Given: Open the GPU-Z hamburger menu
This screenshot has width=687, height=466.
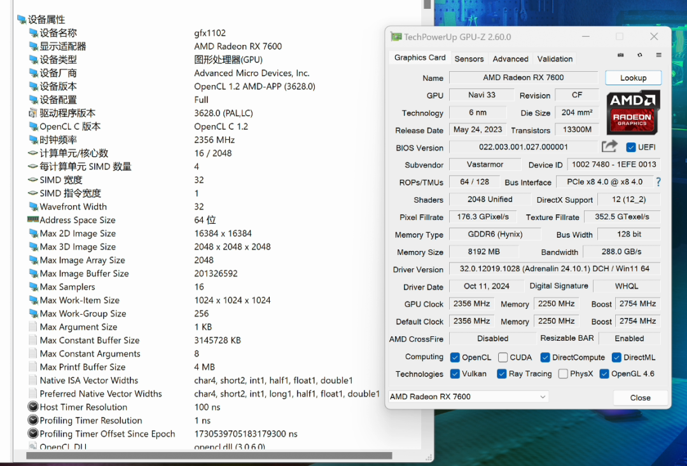Looking at the screenshot, I should coord(658,55).
